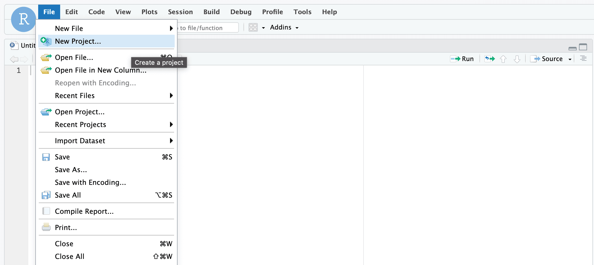Viewport: 594px width, 265px height.
Task: Click the Compile Report notebook icon
Action: (46, 211)
